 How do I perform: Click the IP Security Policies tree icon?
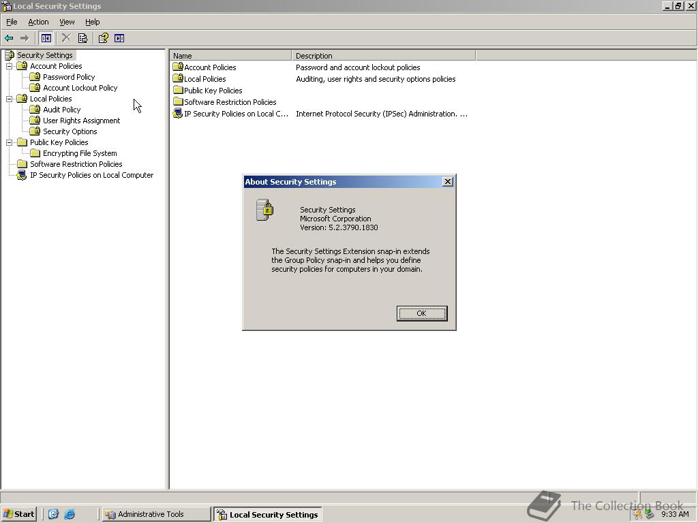click(21, 175)
